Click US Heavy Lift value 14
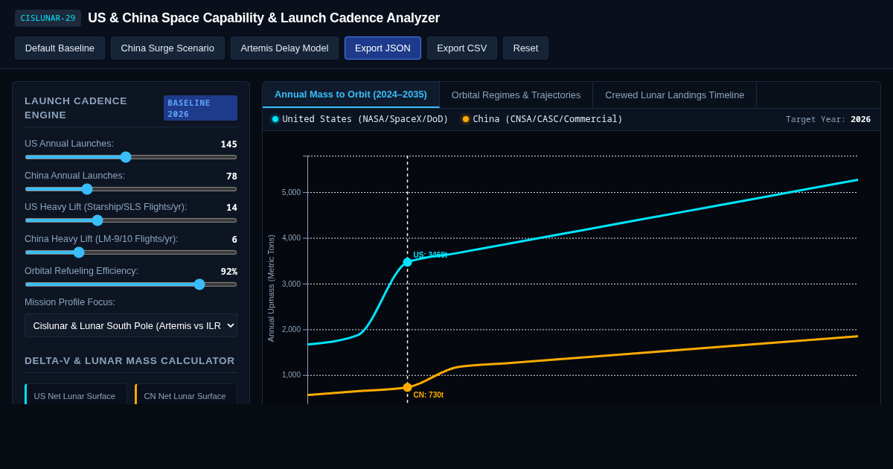This screenshot has height=469, width=893. tap(231, 208)
